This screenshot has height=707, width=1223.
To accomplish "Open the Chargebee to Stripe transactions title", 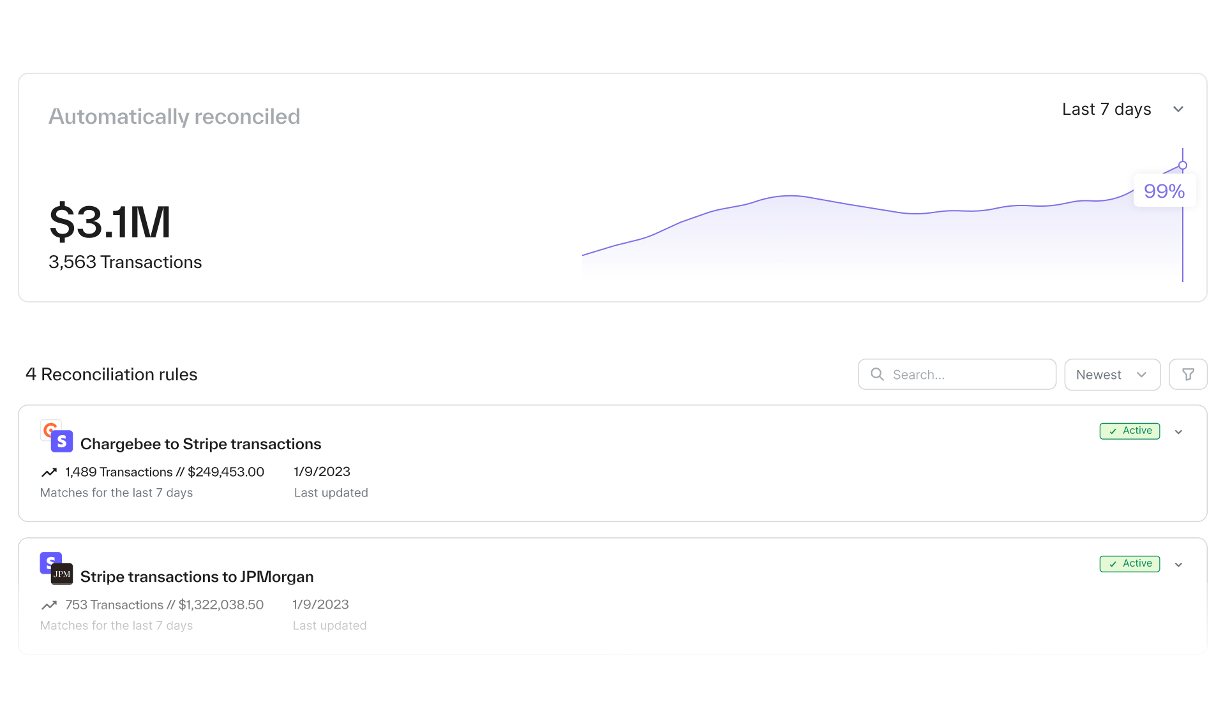I will (200, 444).
